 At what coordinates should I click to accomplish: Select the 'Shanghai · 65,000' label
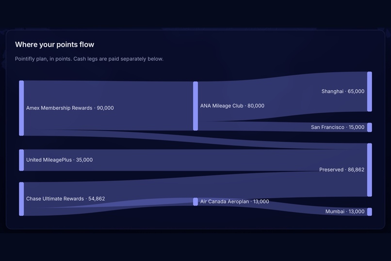(x=343, y=91)
